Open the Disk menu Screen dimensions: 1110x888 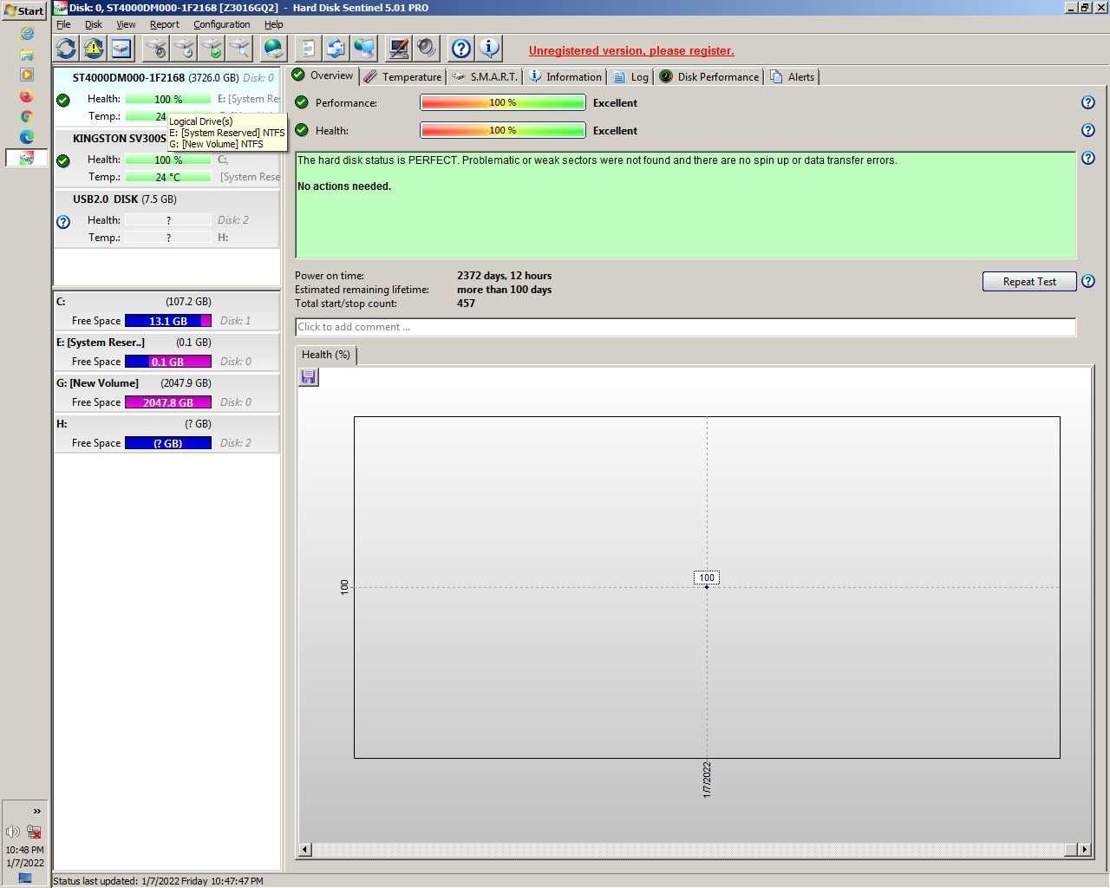click(x=94, y=24)
